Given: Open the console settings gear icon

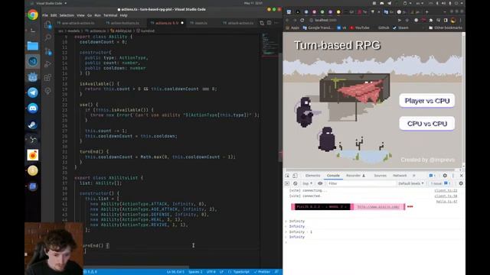Looking at the screenshot, I should [461, 183].
